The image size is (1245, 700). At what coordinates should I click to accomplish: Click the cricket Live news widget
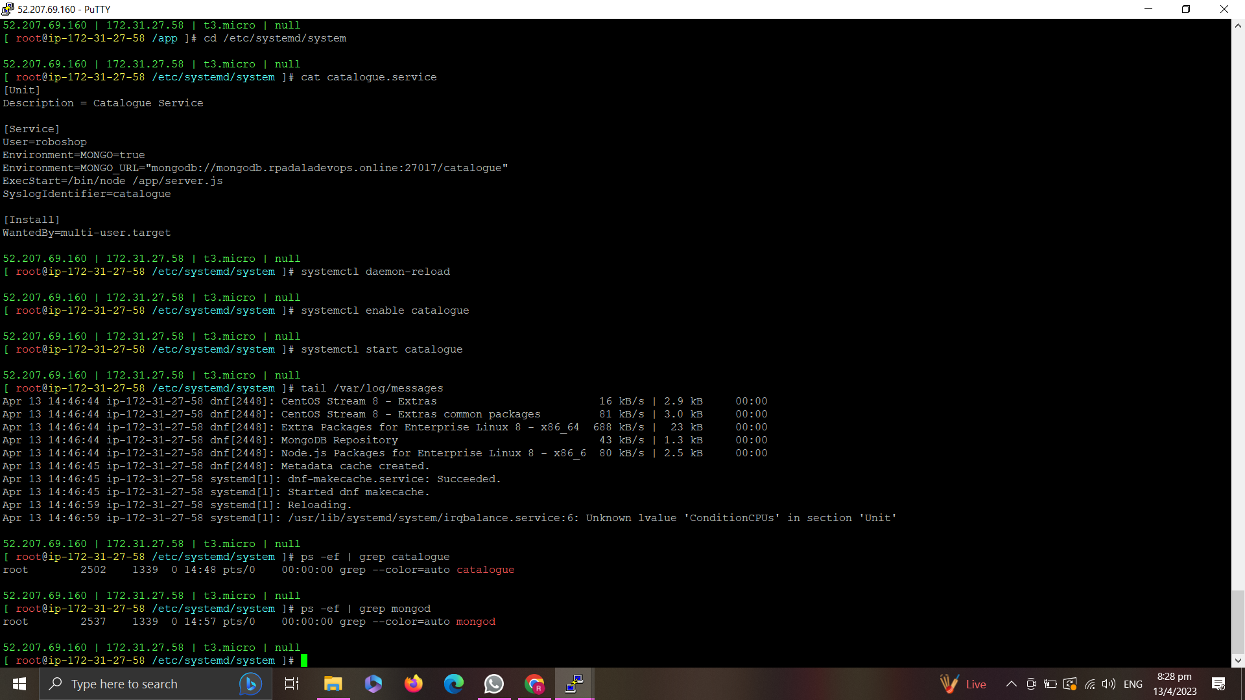964,684
